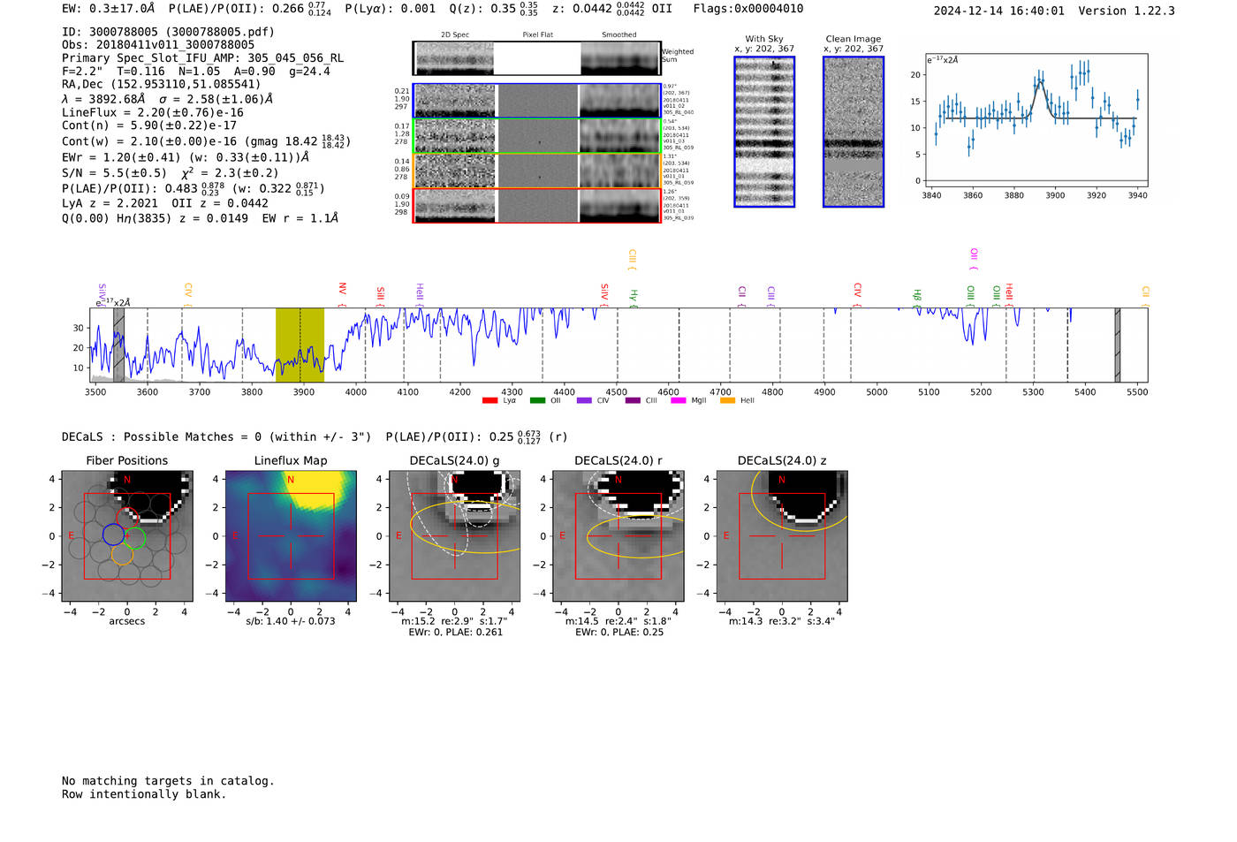Click the m:14.3 re:3.2" s:3.4" caption
The height and width of the screenshot is (842, 1237).
782,621
